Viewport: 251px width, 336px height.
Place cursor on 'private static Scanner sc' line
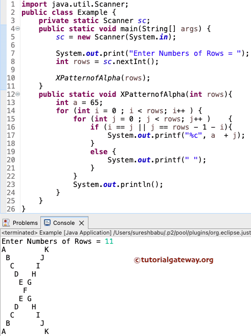point(94,21)
